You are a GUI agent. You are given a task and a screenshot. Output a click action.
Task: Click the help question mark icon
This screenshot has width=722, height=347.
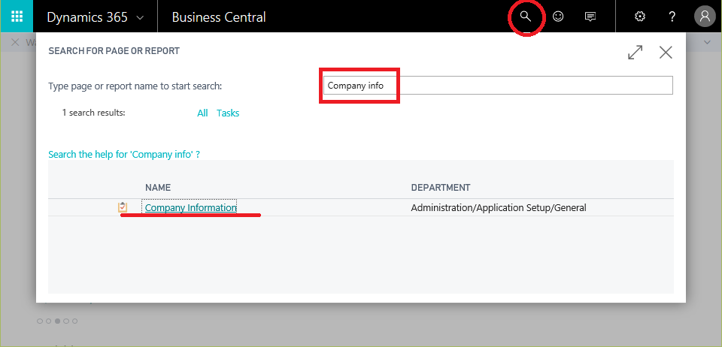click(x=672, y=17)
